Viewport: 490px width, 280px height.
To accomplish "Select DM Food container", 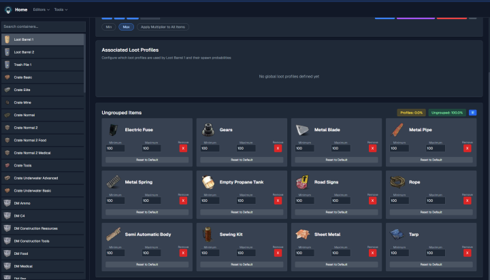I will (42, 253).
